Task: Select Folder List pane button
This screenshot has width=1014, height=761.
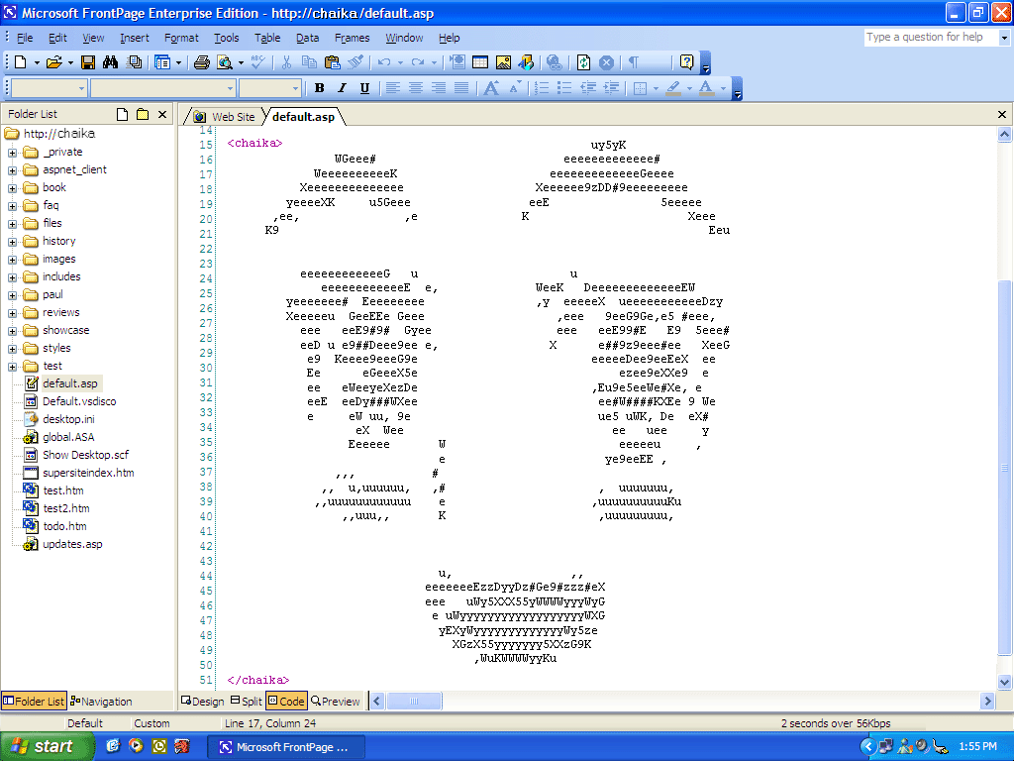Action: pos(34,701)
